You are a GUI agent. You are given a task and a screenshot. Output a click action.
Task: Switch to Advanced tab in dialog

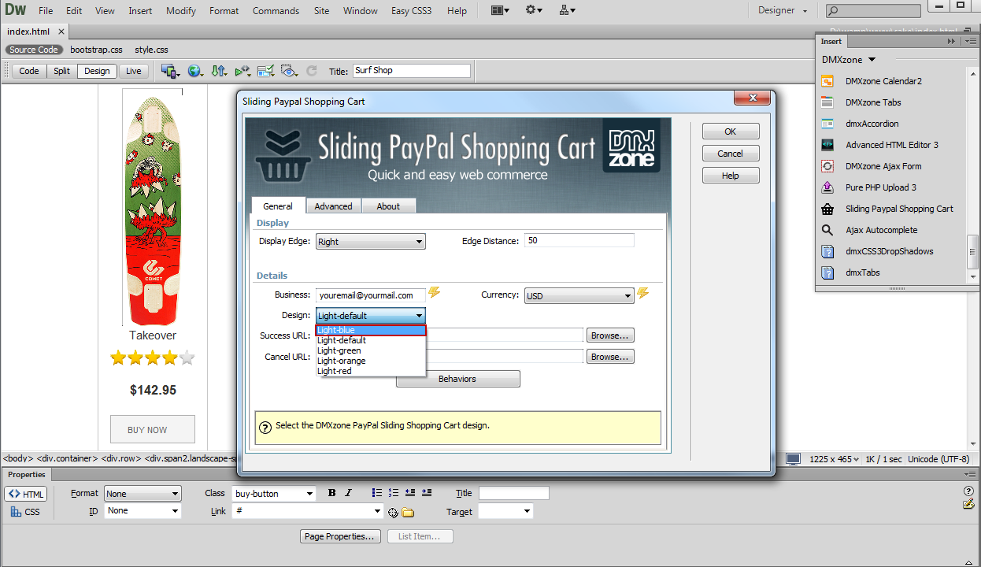(x=333, y=206)
